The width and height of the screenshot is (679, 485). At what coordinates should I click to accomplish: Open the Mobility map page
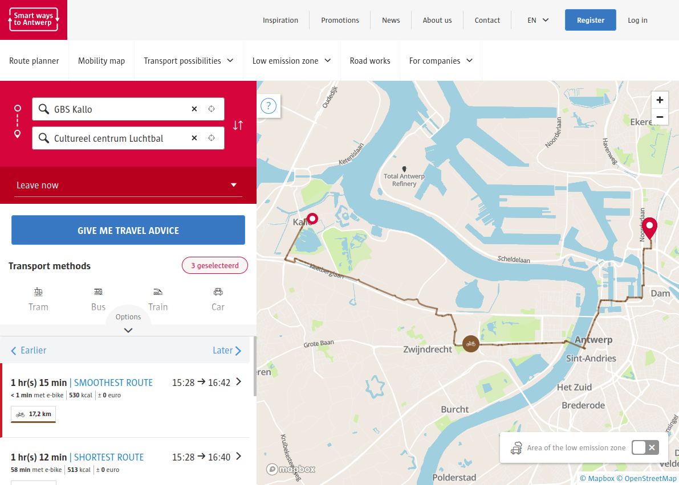coord(101,60)
